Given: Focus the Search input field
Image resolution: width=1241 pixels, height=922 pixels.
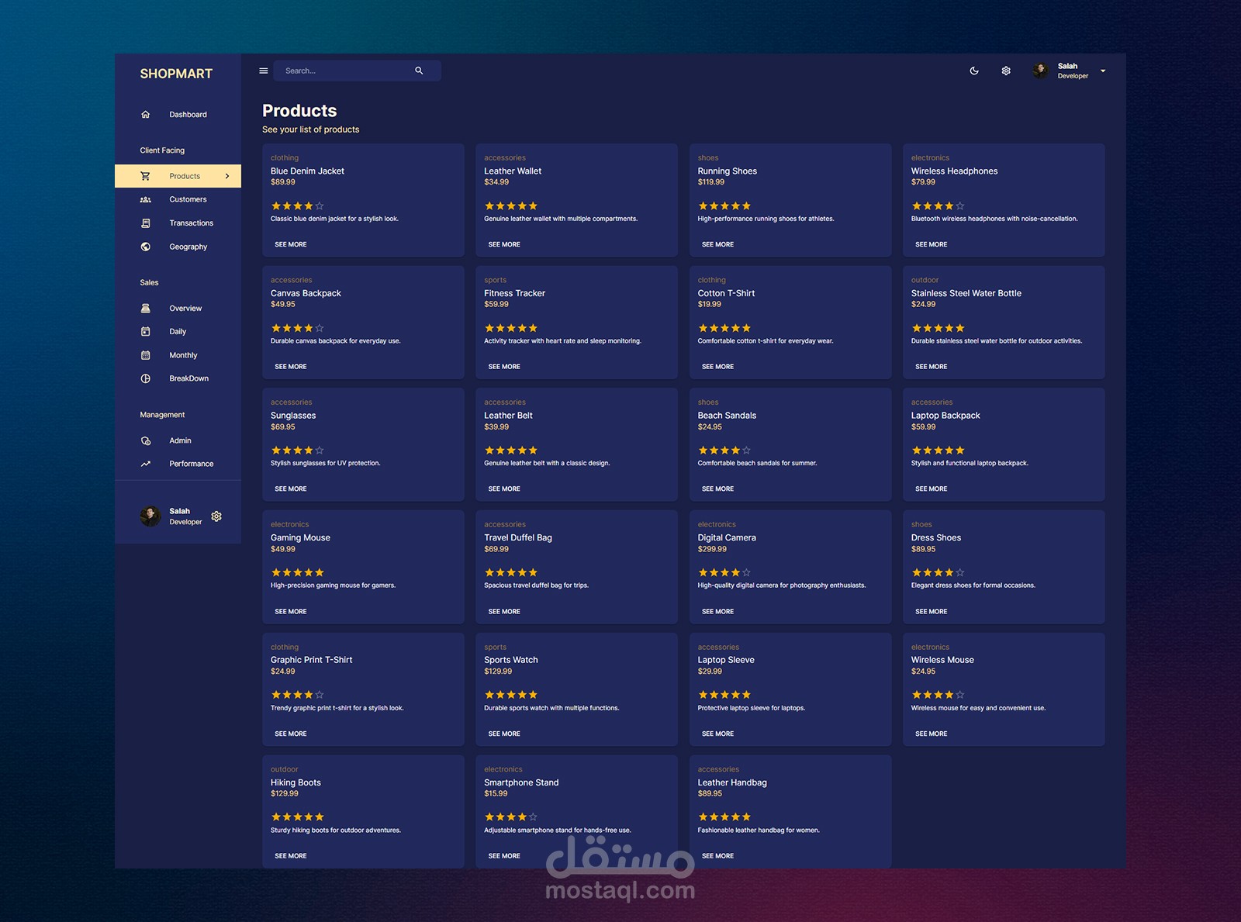Looking at the screenshot, I should 345,71.
